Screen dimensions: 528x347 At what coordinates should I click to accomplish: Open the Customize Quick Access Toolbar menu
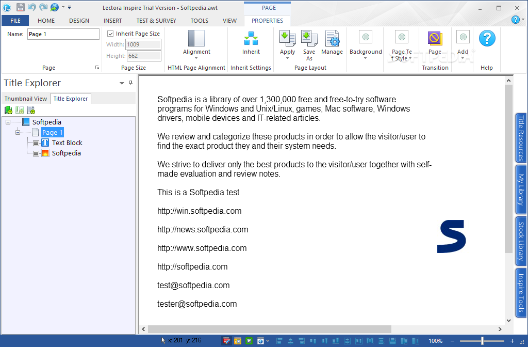pos(70,7)
